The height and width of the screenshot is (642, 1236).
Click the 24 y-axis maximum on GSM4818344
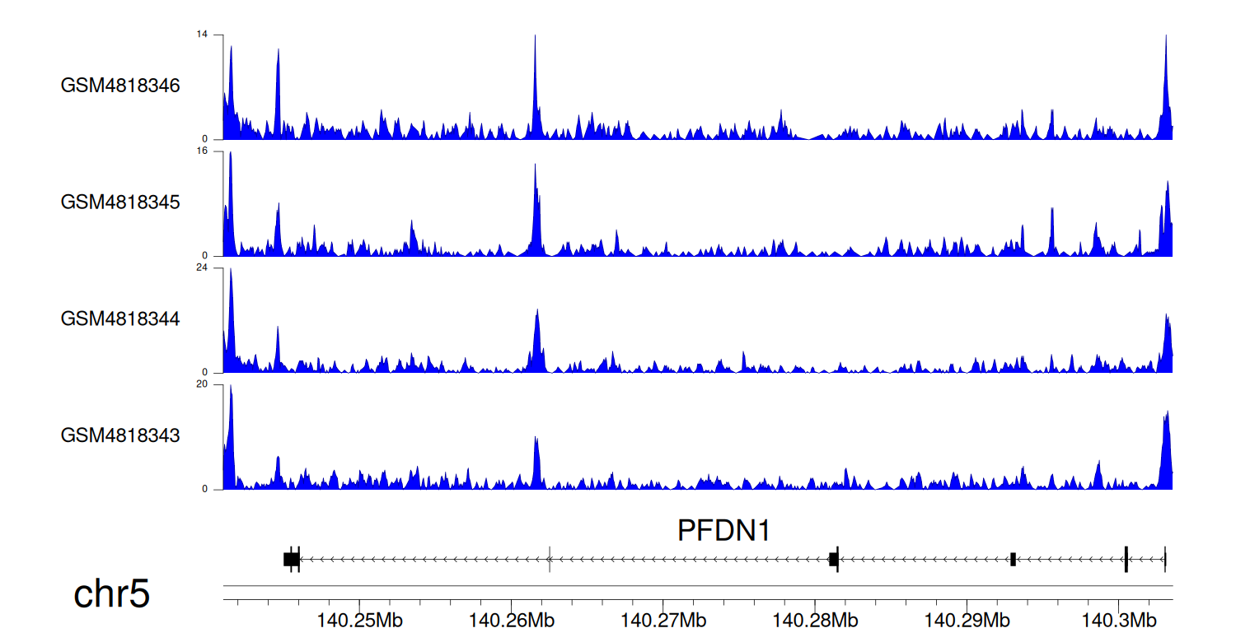click(202, 267)
